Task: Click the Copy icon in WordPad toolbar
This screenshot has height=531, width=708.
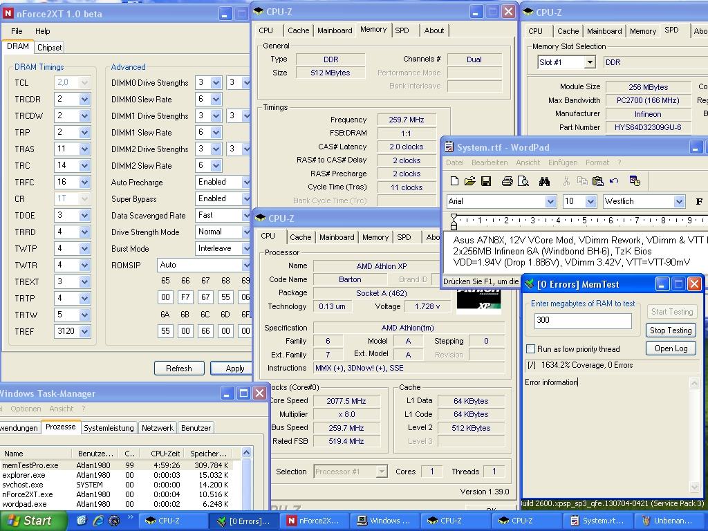Action: 582,181
